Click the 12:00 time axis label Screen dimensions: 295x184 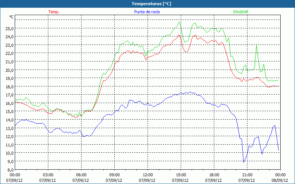tap(148, 175)
